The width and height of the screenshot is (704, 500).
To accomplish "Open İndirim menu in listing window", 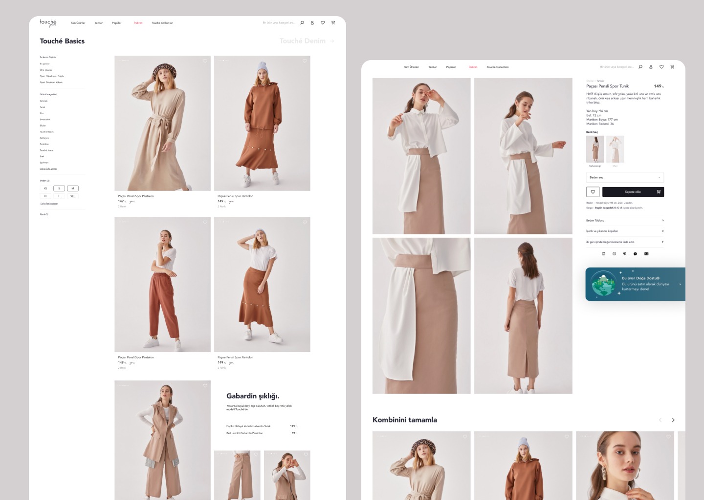I will tap(138, 23).
